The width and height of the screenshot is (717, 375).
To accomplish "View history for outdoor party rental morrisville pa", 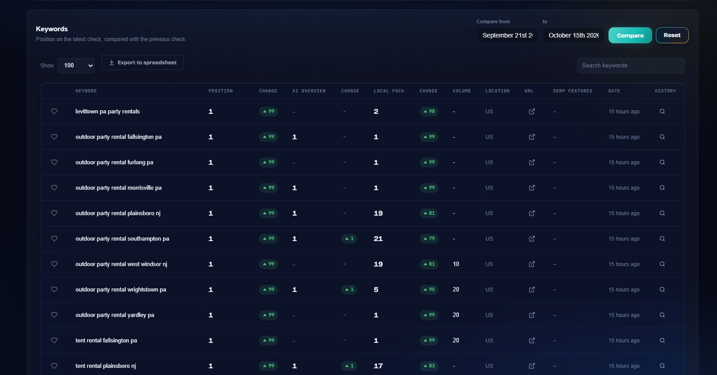I will click(662, 188).
